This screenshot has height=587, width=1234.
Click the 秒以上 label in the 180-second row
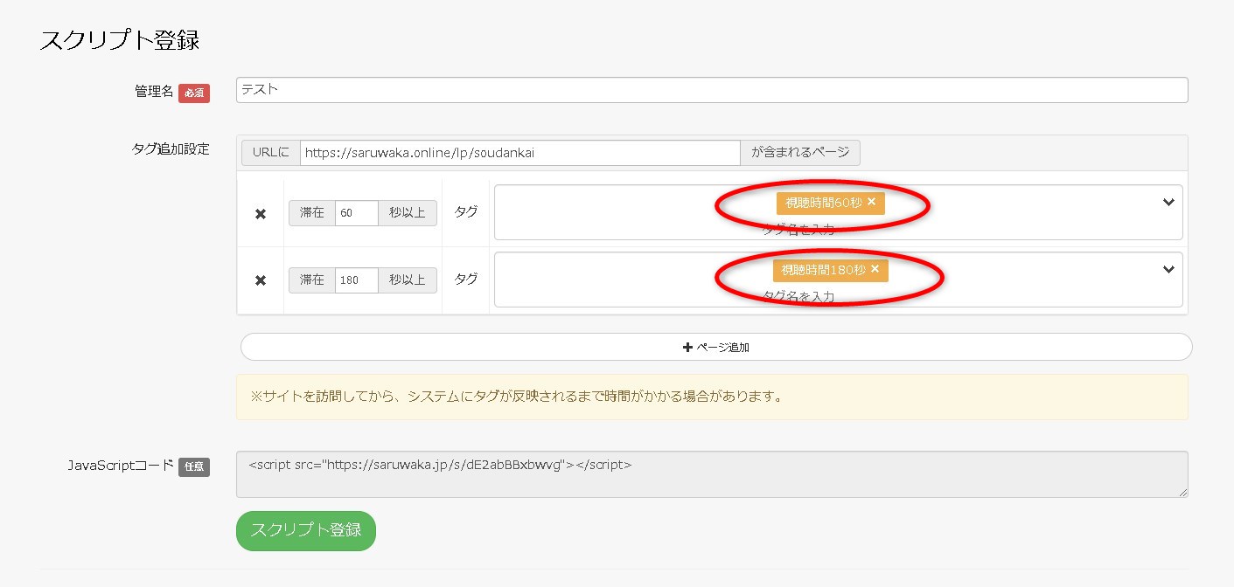point(408,280)
